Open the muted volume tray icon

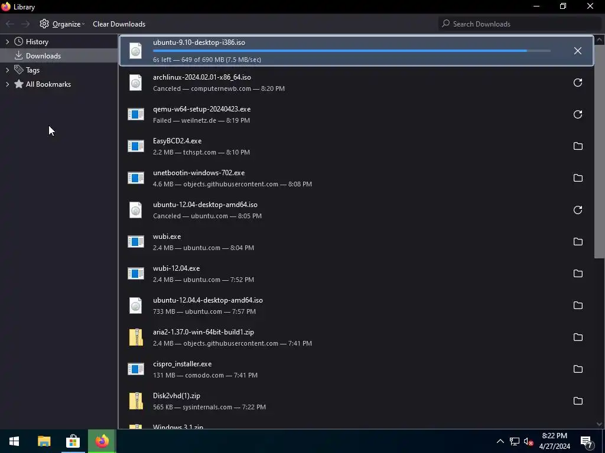click(x=528, y=441)
